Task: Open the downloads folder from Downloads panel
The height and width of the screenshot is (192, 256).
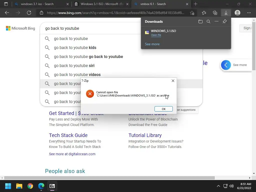Action: tap(200, 21)
